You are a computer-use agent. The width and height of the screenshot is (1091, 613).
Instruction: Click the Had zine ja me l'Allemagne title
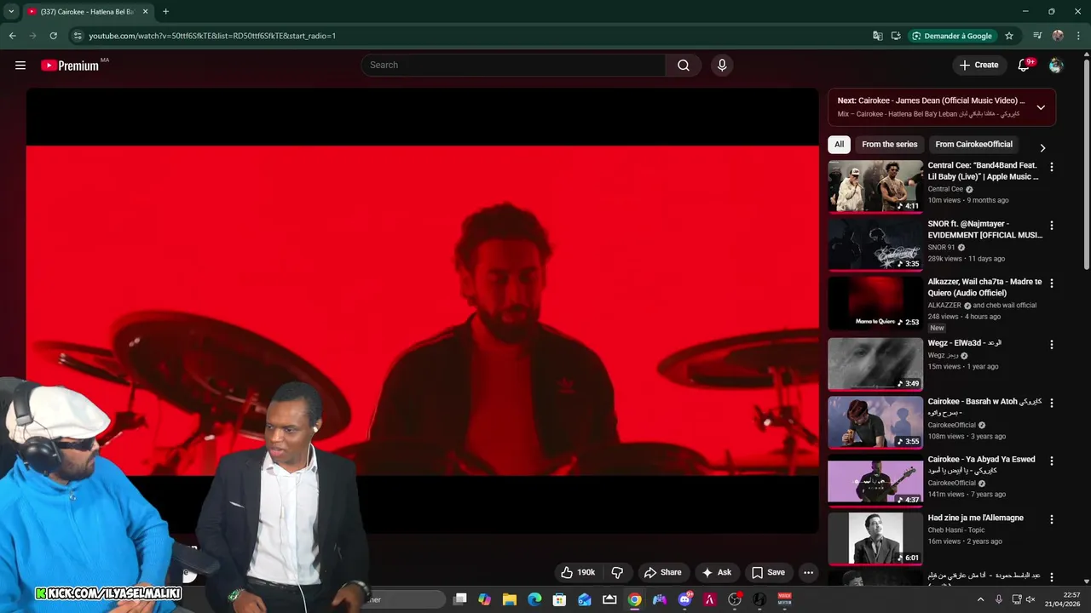pyautogui.click(x=976, y=518)
